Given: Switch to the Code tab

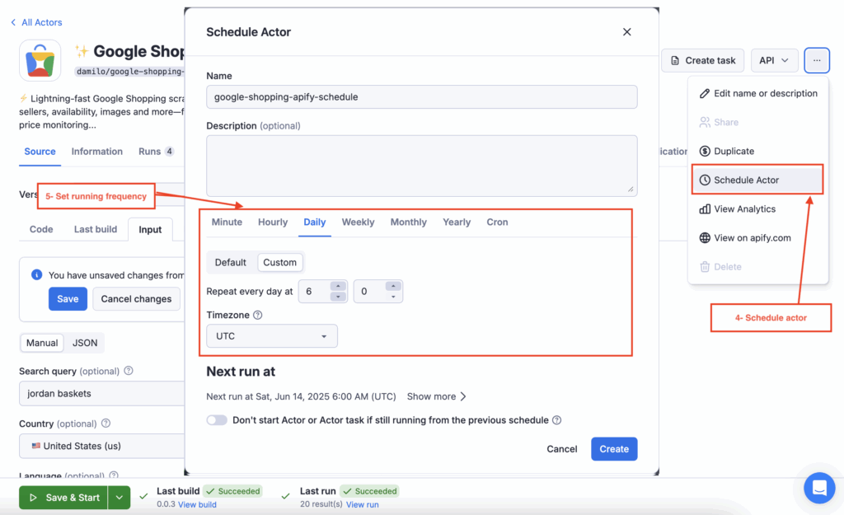Looking at the screenshot, I should [x=41, y=229].
